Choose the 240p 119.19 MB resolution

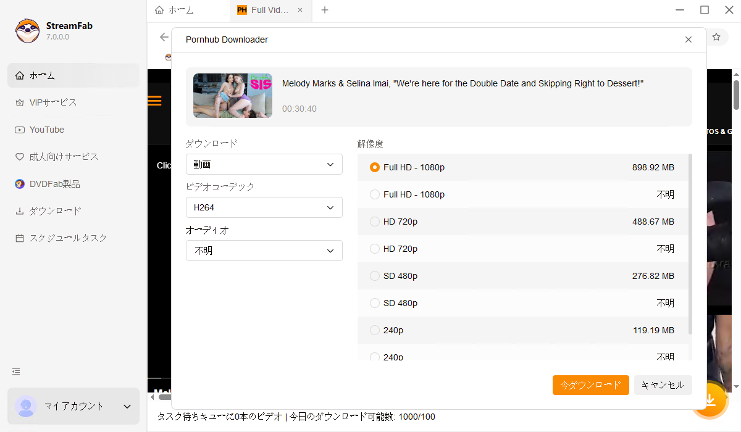tap(375, 330)
